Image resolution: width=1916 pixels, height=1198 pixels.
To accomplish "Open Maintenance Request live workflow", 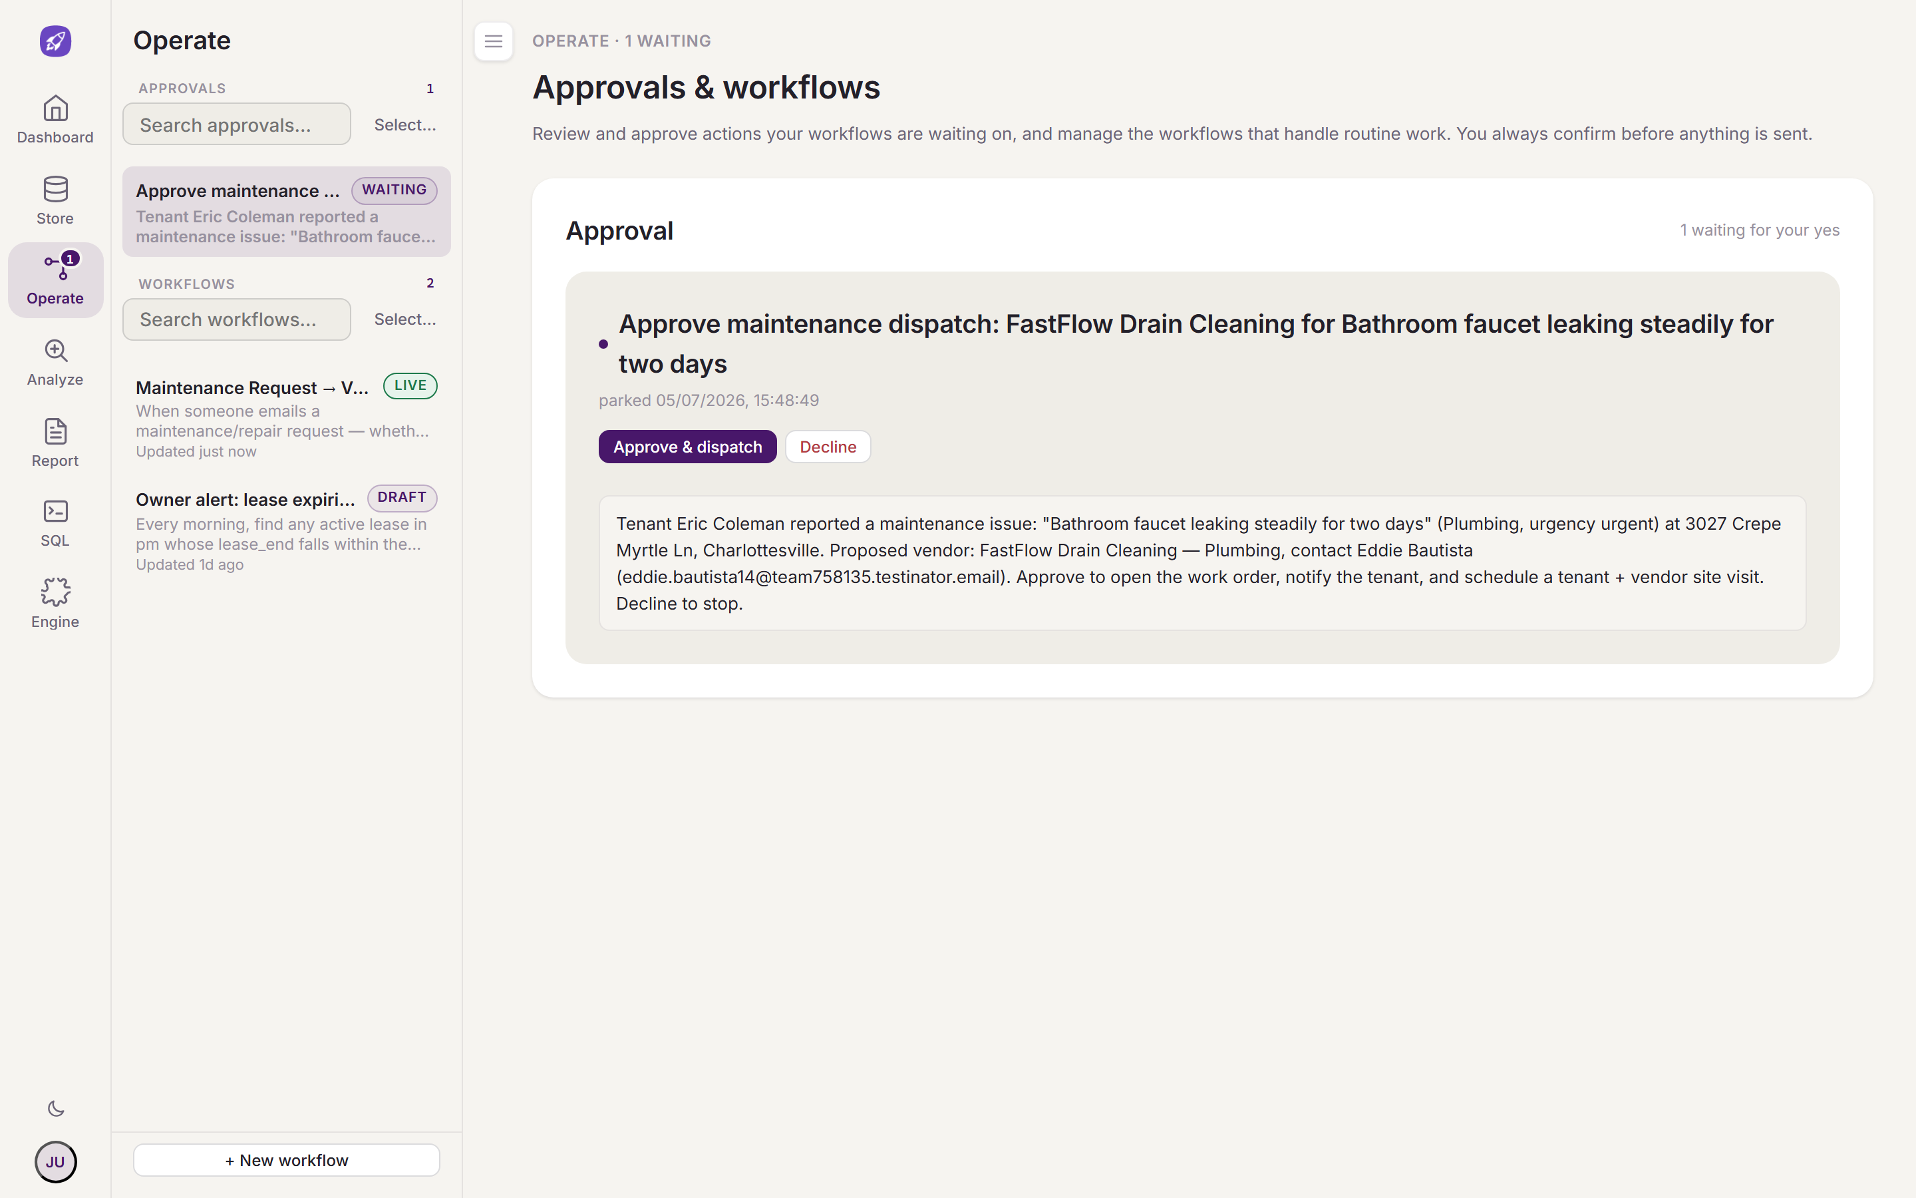I will tap(287, 417).
